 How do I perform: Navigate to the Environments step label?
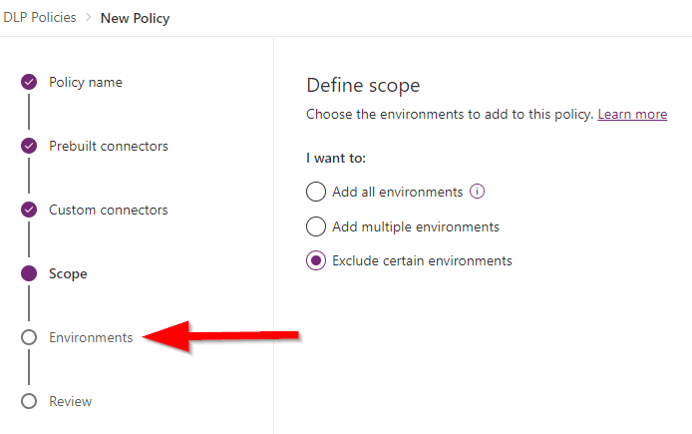click(91, 338)
